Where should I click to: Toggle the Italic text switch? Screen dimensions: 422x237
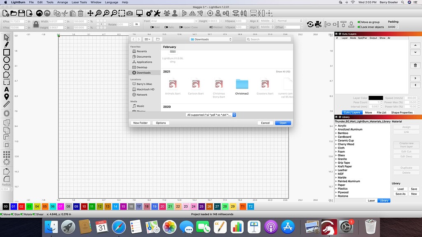click(166, 27)
